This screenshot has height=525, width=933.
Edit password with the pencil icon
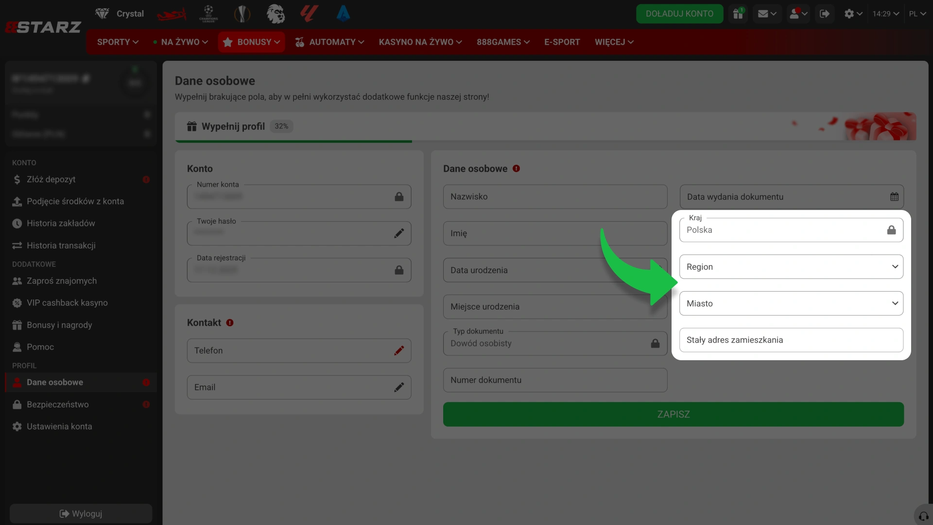[x=399, y=233]
